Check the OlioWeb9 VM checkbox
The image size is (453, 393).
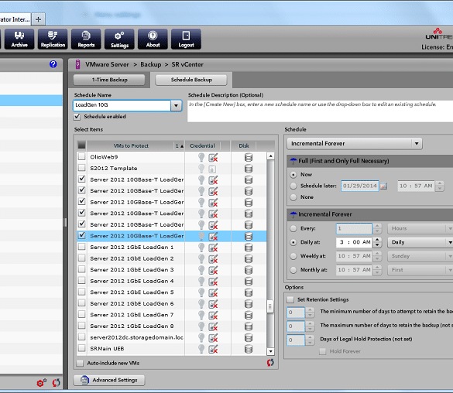[82, 156]
